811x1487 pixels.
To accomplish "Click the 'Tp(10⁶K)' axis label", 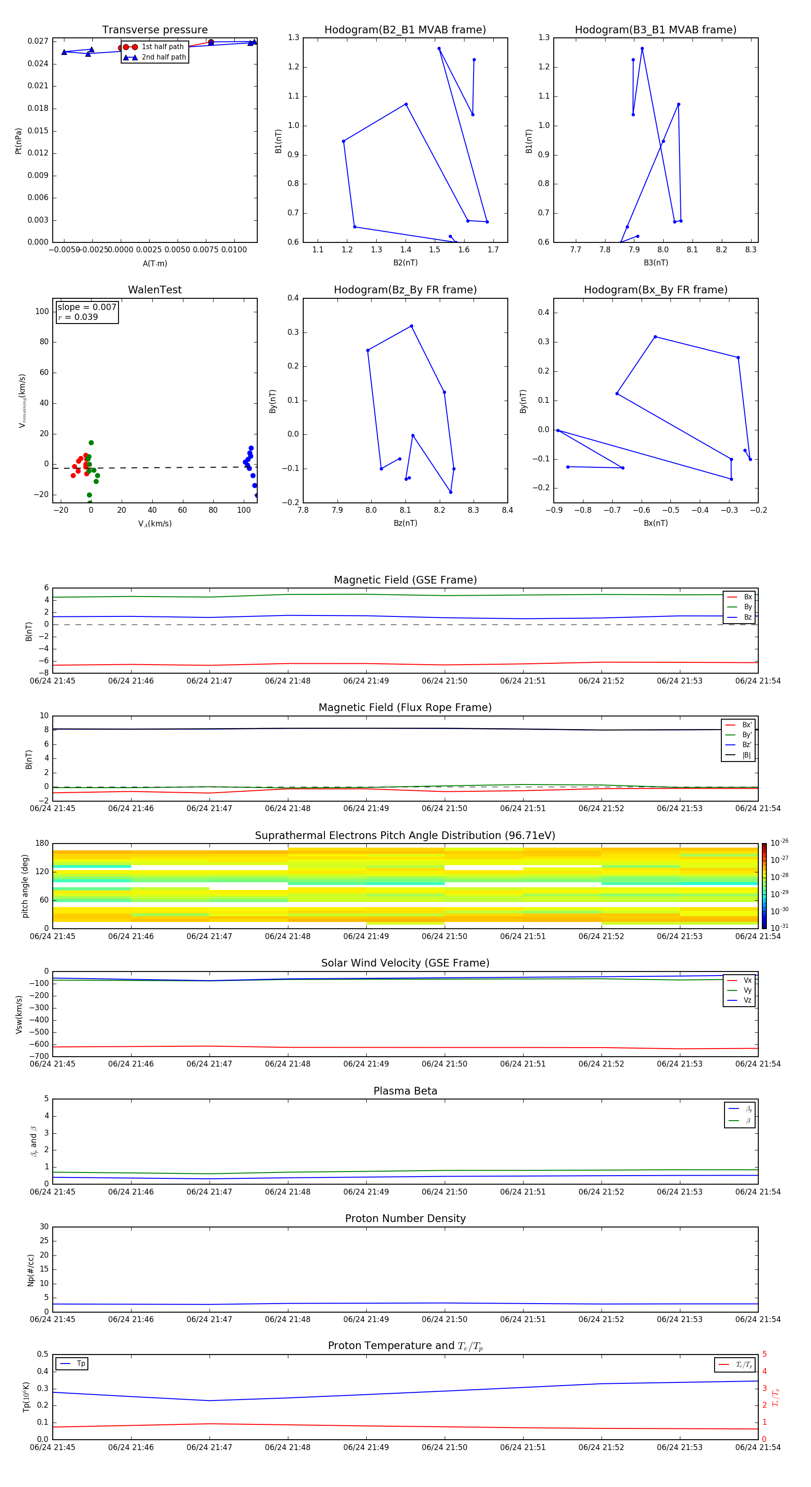I will point(26,1397).
